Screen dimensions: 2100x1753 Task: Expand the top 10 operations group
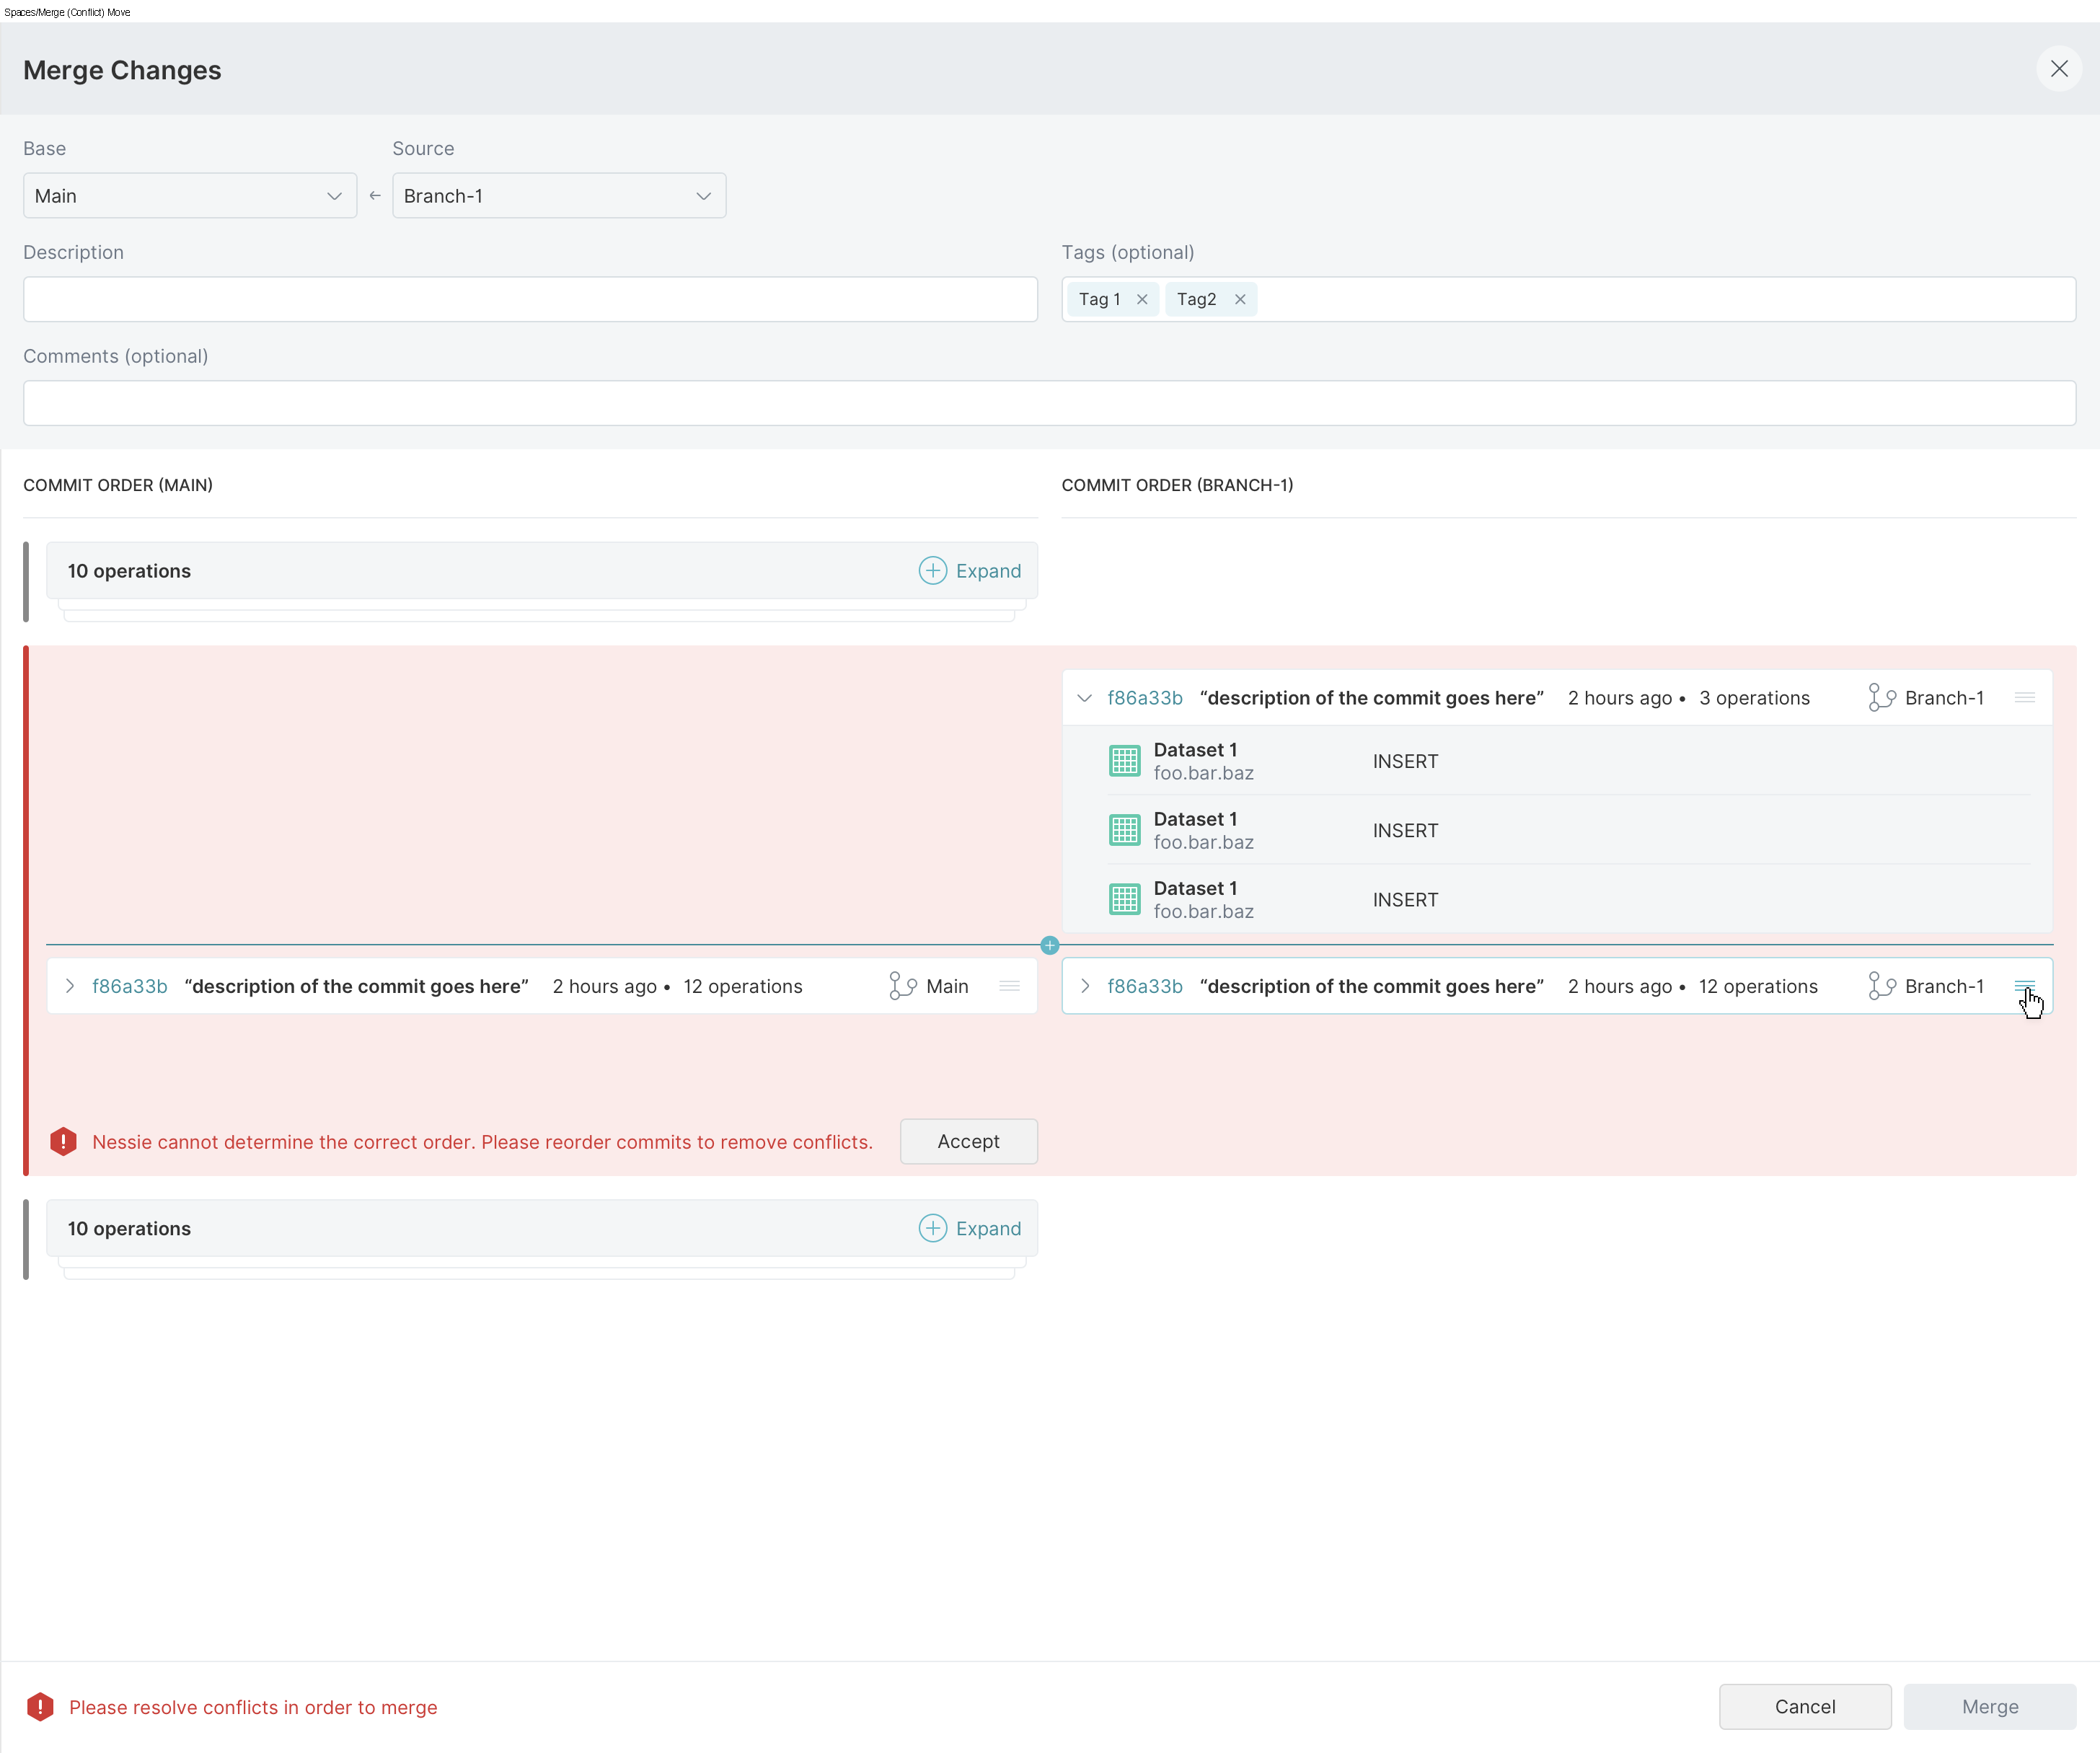[x=970, y=571]
